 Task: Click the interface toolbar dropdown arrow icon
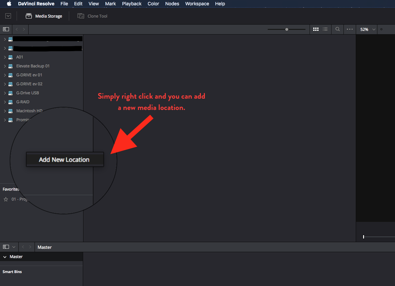coord(8,16)
